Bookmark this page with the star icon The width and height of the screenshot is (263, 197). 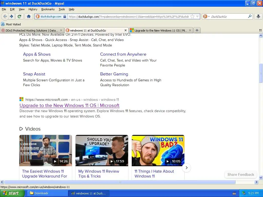[192, 16]
